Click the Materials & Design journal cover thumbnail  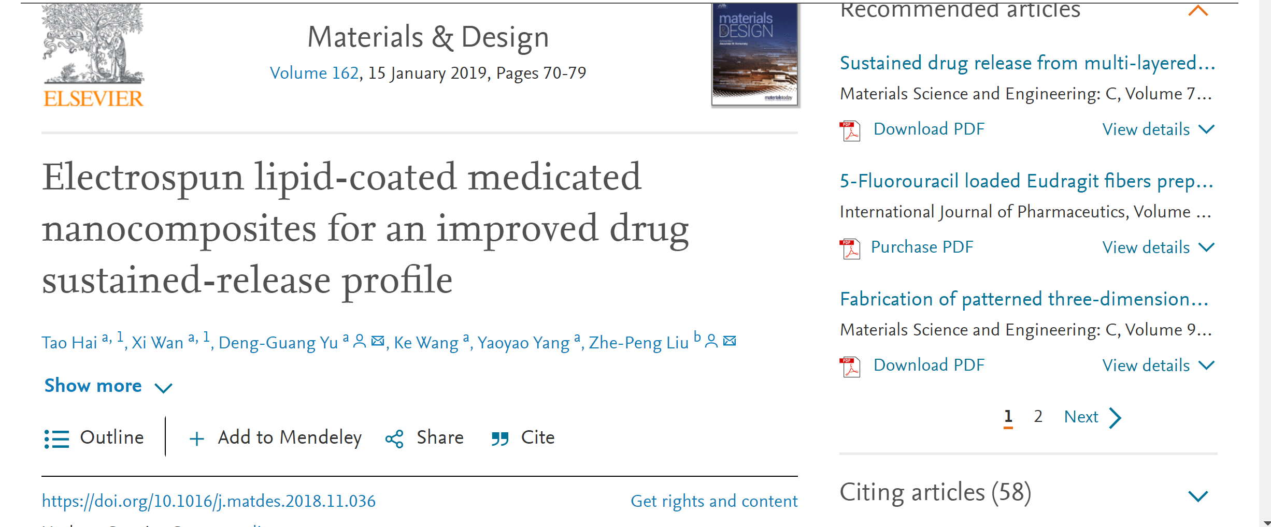click(x=755, y=54)
